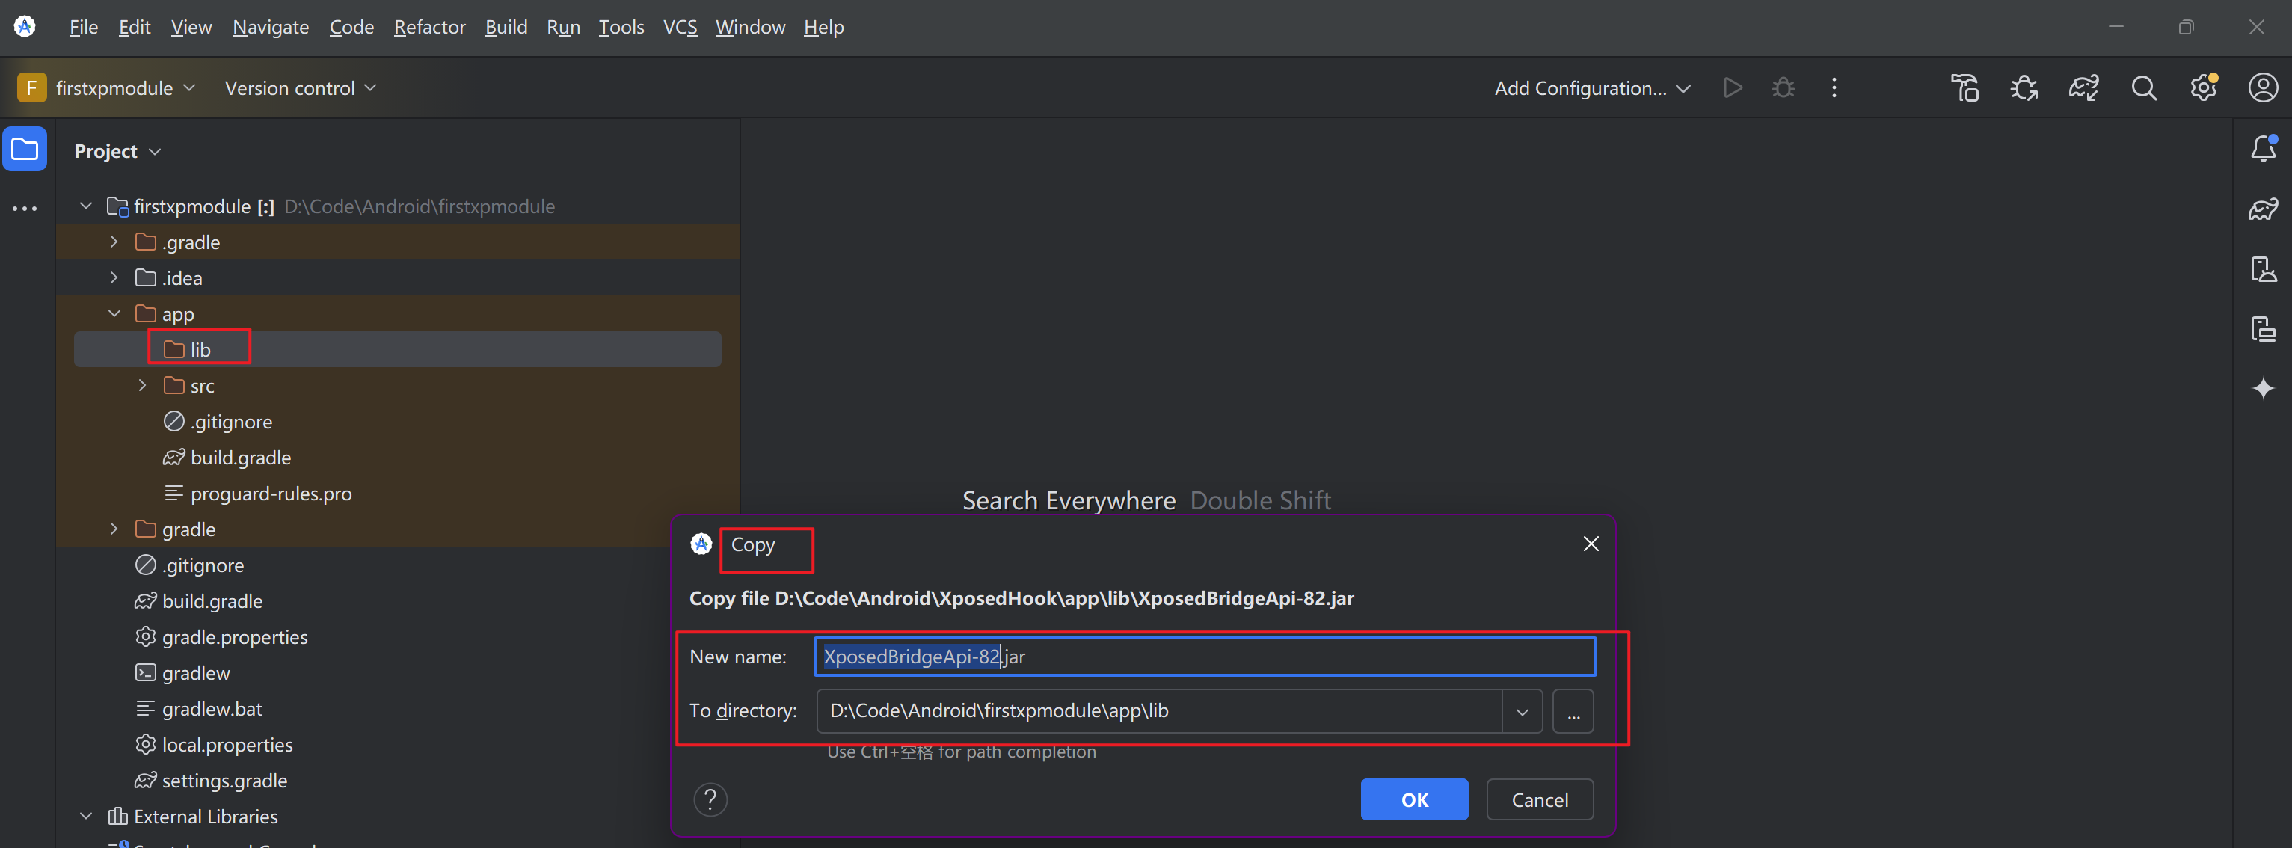The image size is (2292, 848).
Task: Open the Version control dropdown
Action: click(x=300, y=88)
